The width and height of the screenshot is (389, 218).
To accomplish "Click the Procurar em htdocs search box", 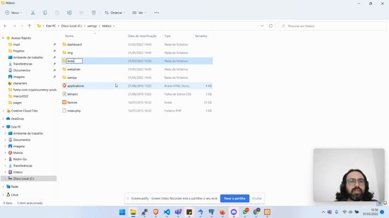I will pyautogui.click(x=332, y=26).
